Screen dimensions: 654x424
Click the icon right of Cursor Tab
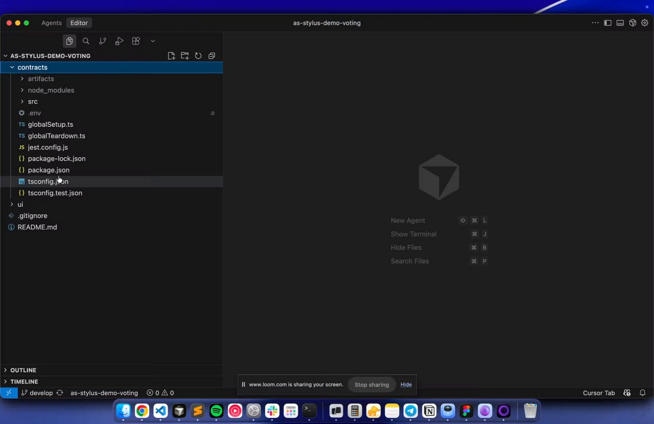coord(627,393)
